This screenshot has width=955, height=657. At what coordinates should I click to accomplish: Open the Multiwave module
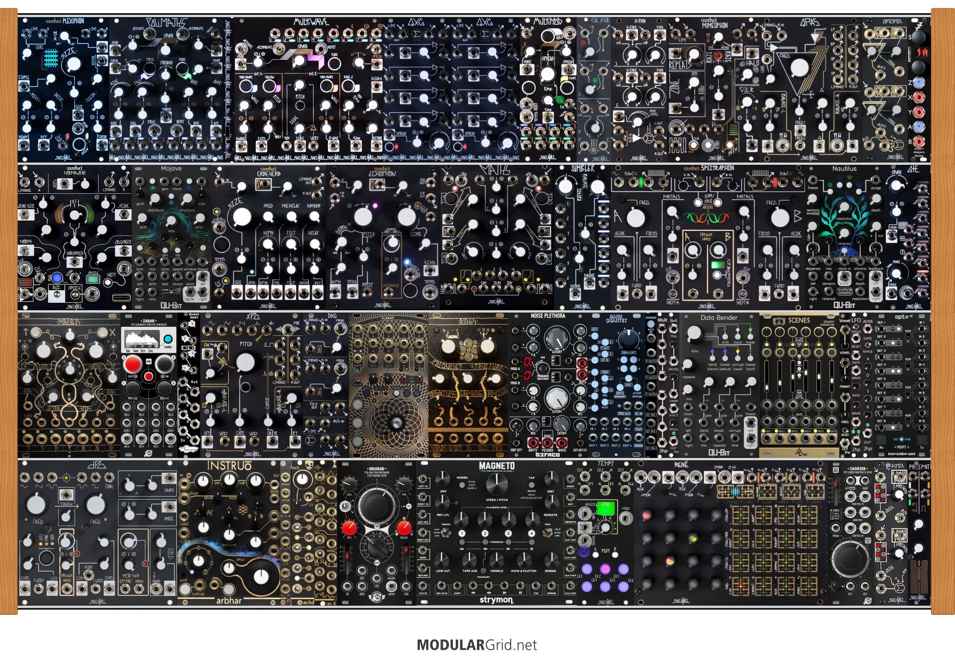(309, 90)
